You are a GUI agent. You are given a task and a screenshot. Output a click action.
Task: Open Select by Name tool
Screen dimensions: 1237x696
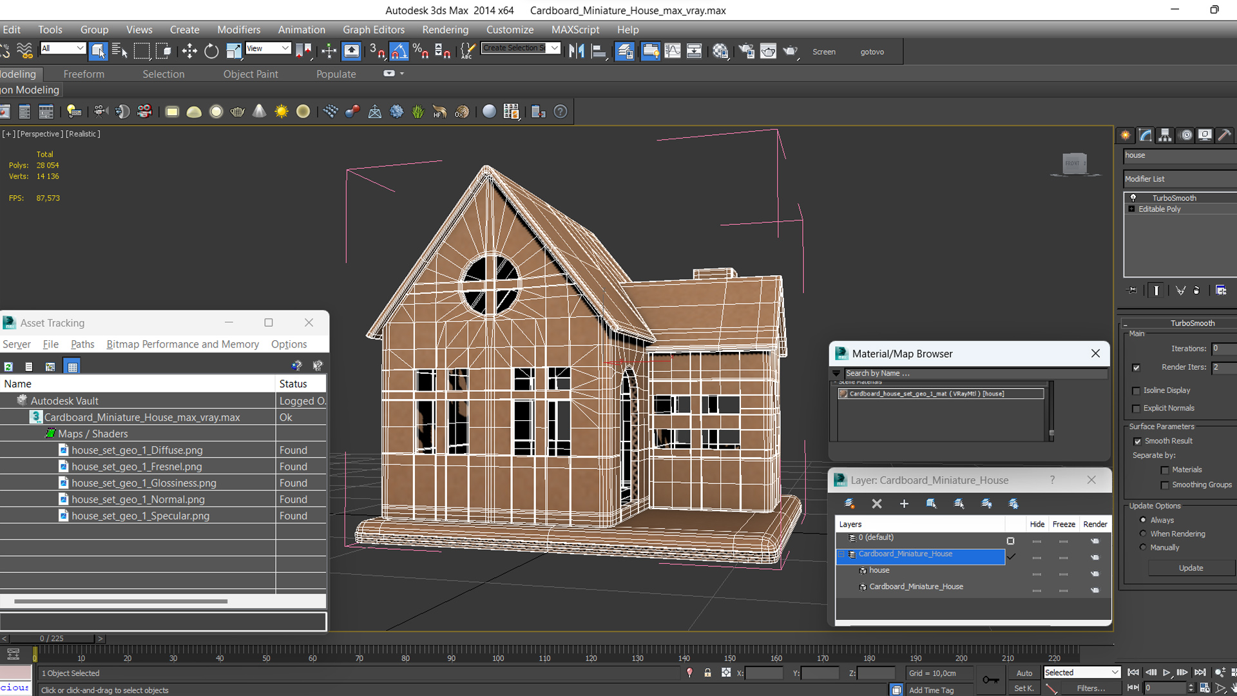coord(119,51)
